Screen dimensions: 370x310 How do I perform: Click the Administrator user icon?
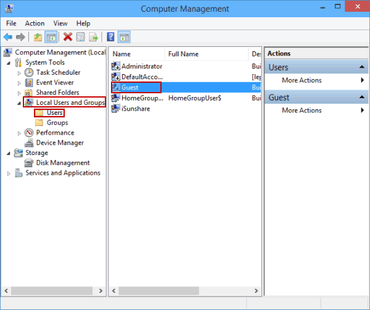point(116,66)
